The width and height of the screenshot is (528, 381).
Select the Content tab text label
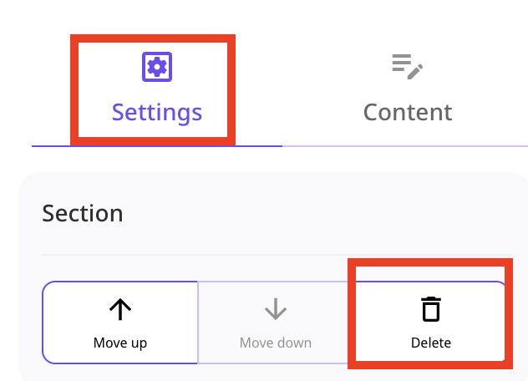click(x=408, y=112)
